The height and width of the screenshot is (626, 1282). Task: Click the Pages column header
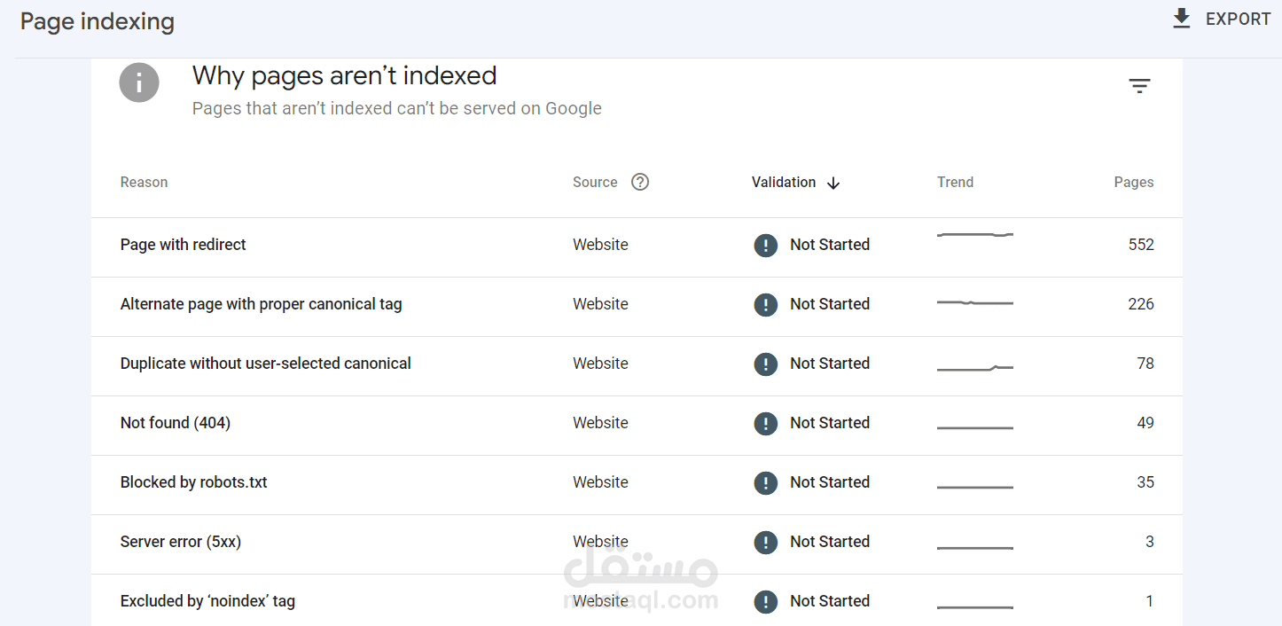1133,182
